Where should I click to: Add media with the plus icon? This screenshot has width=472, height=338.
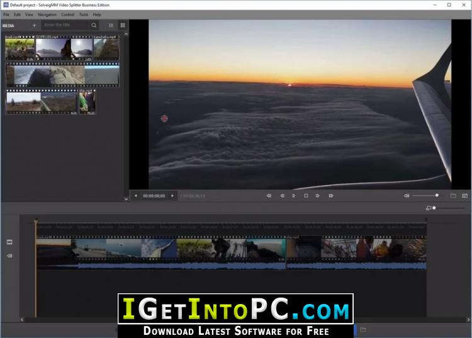pos(34,26)
